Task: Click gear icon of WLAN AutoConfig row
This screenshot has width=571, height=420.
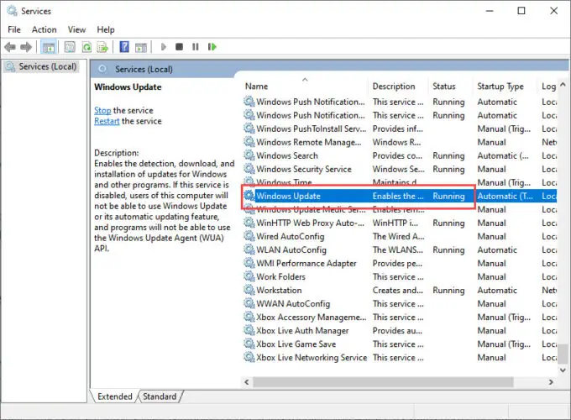Action: pyautogui.click(x=249, y=249)
